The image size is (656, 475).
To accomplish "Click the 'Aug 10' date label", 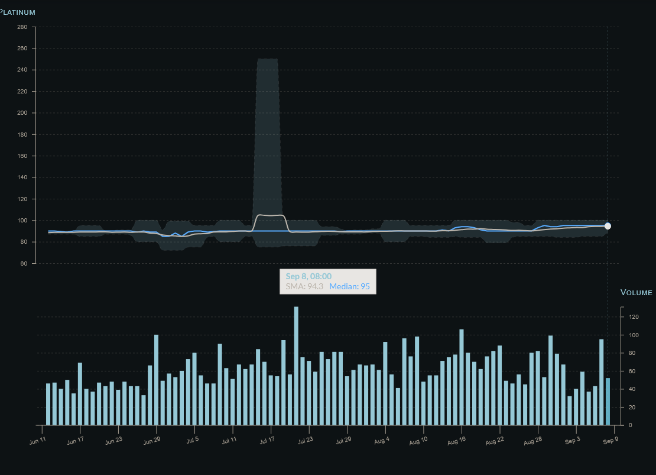I will click(x=418, y=441).
